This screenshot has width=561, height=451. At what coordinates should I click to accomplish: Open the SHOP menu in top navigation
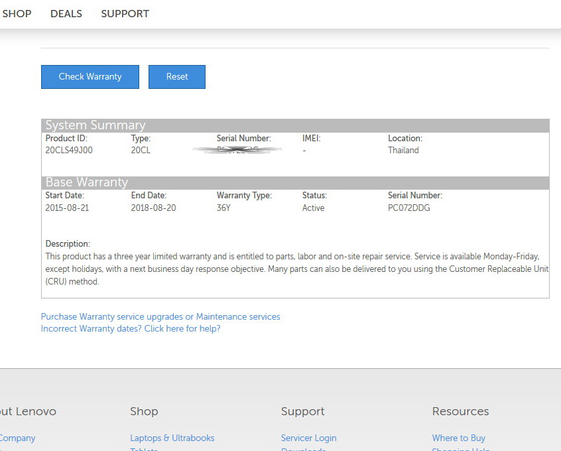[x=17, y=14]
